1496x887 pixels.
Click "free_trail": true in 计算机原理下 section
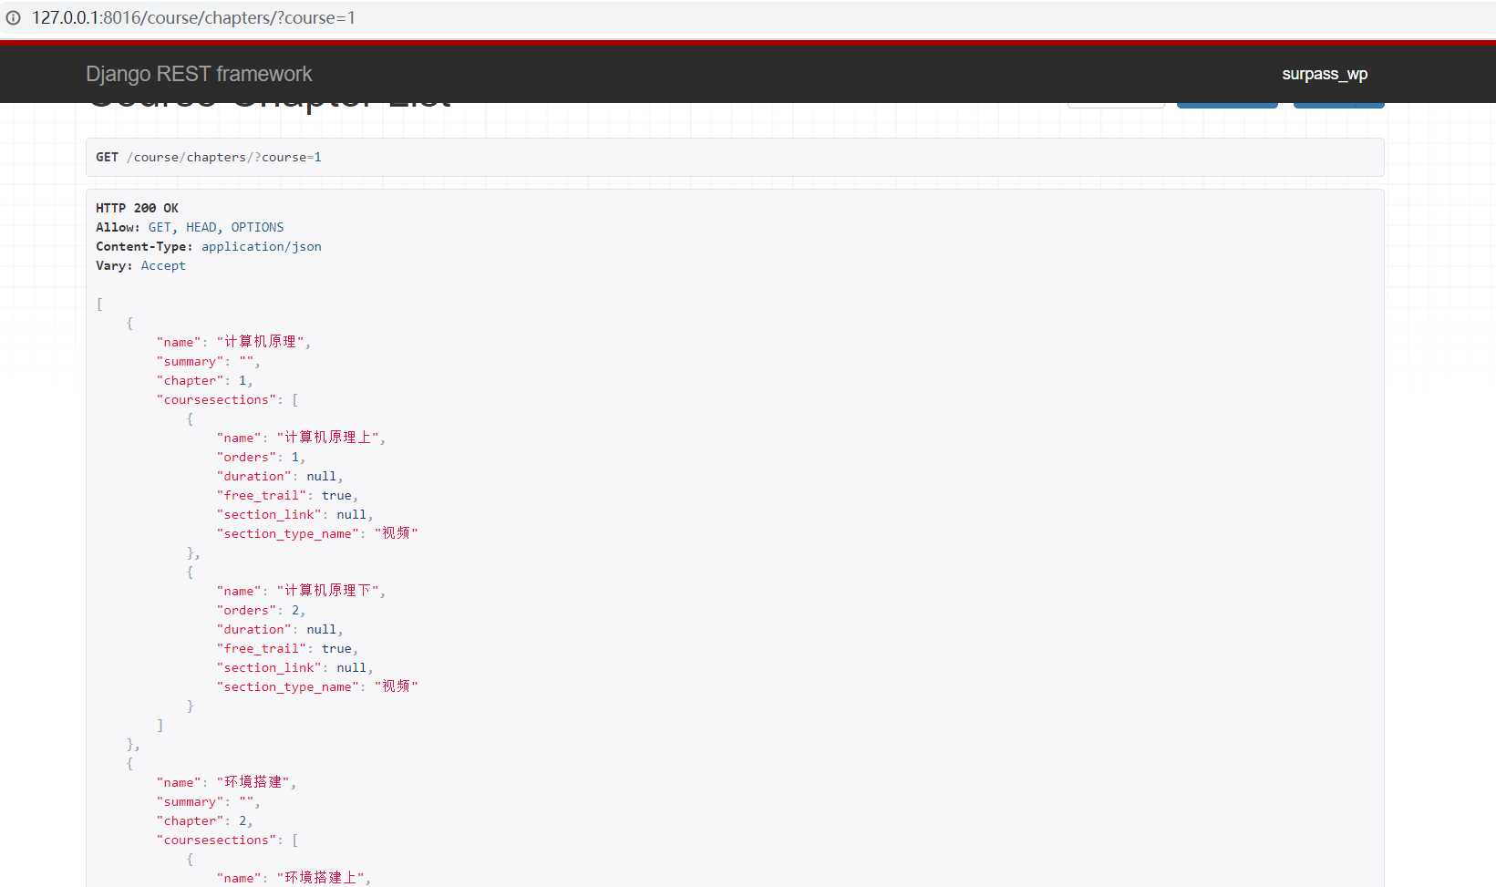288,648
